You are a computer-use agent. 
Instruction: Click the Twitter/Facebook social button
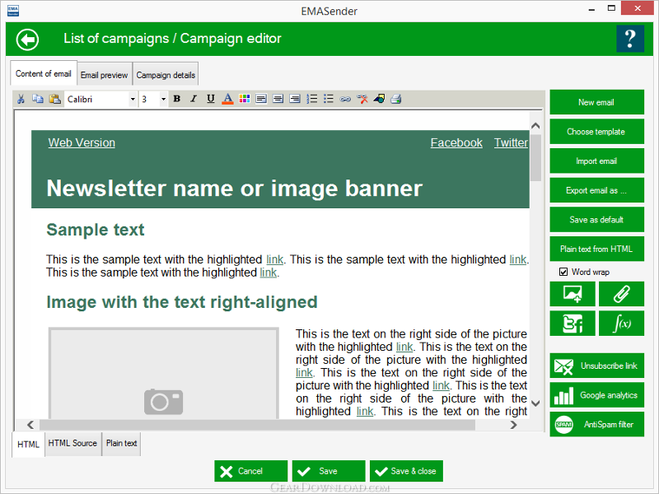point(573,324)
